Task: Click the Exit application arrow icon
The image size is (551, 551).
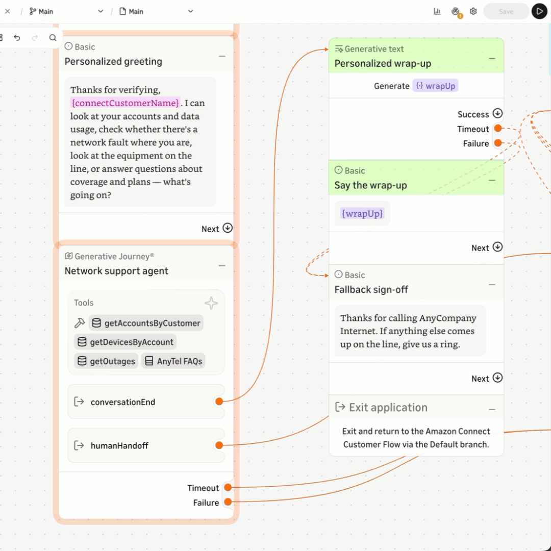Action: coord(340,407)
